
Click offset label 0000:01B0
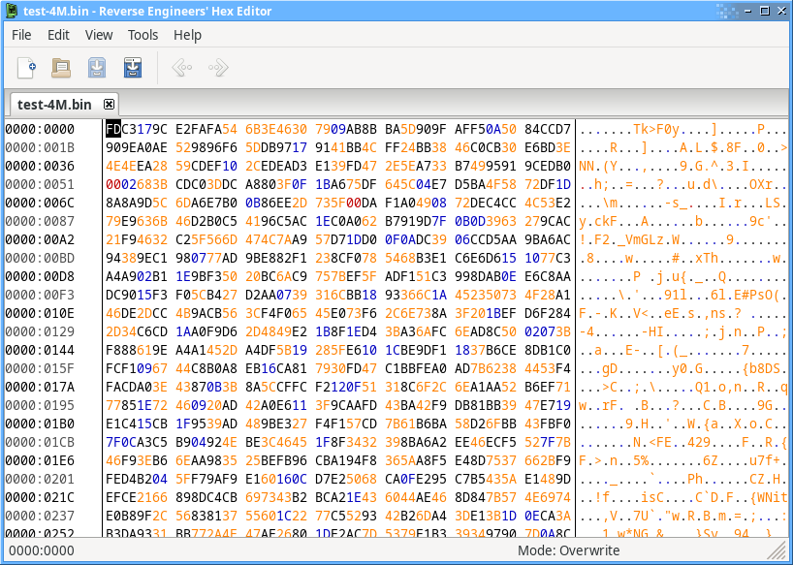40,424
